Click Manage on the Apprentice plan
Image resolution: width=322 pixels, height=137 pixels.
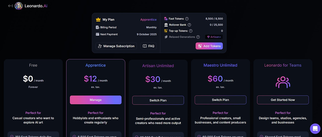pyautogui.click(x=96, y=100)
